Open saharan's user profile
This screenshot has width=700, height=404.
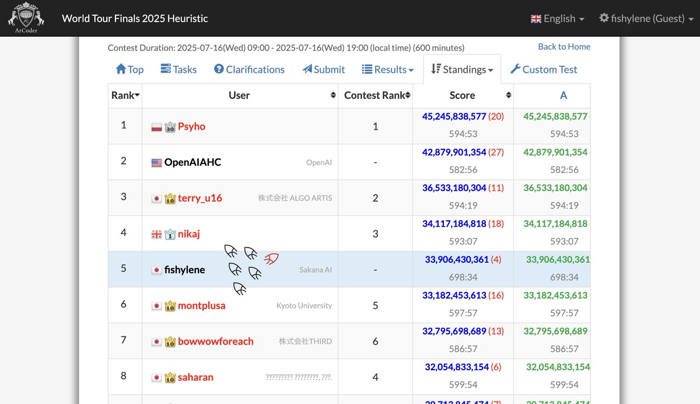(x=195, y=377)
